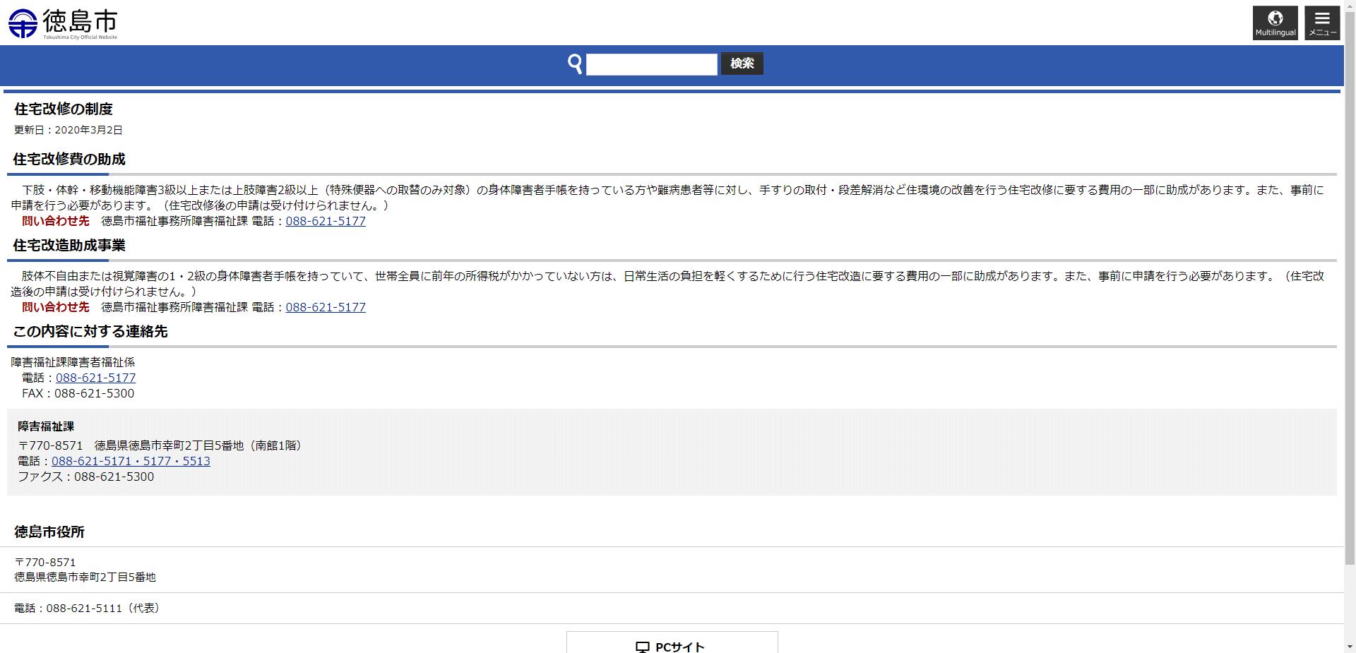Viewport: 1356px width, 653px height.
Task: Call 088-621-5177 under 住宅改造助成事業
Action: (x=325, y=307)
